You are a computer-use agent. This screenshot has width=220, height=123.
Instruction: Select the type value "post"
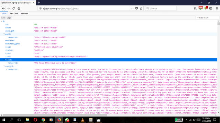(x=37, y=53)
